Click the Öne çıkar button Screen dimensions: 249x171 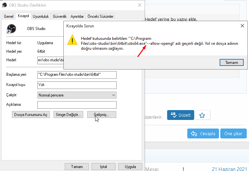pos(233,133)
